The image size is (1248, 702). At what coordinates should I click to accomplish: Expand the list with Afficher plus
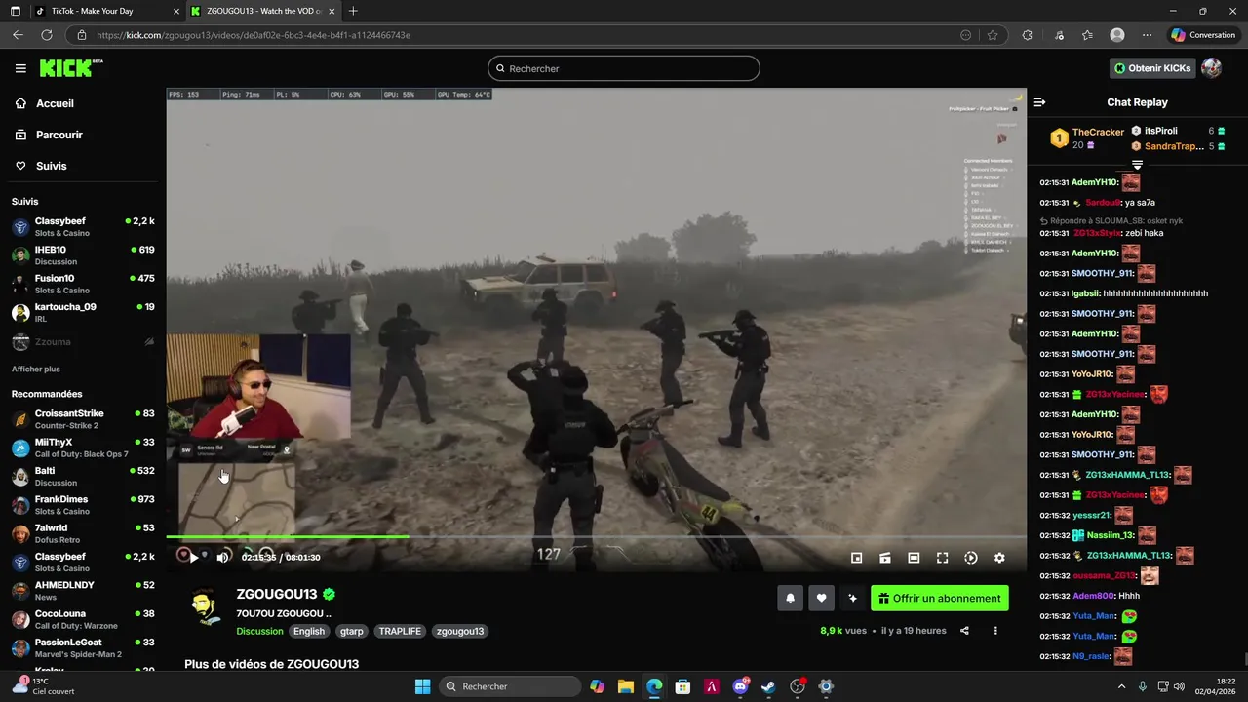[x=36, y=370]
